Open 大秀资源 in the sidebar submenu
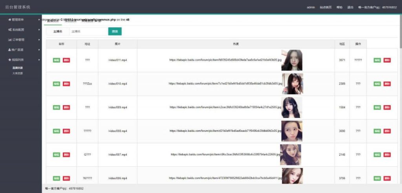Screen dimensions: 402x193 pyautogui.click(x=18, y=73)
